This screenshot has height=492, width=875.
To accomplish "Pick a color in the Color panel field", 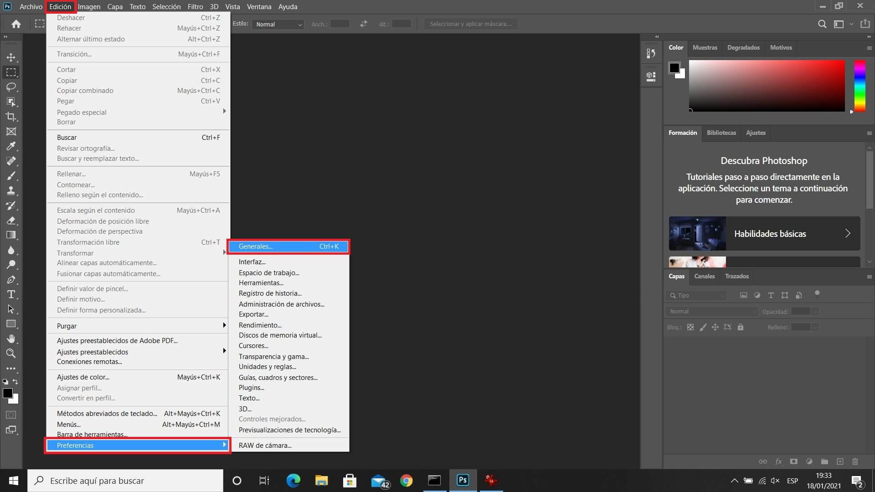I will coord(767,86).
